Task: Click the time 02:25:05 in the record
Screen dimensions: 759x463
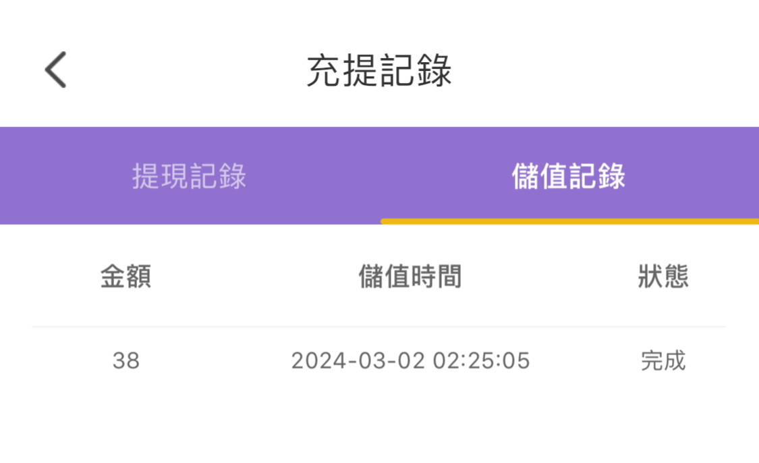Action: 481,361
